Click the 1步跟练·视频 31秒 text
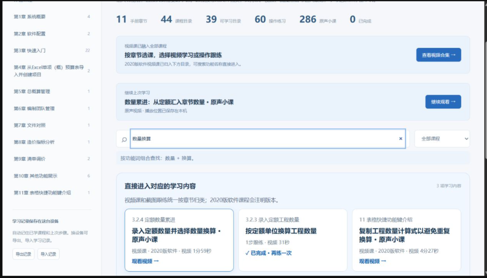Viewport: 487px width, 278px height. 267,242
